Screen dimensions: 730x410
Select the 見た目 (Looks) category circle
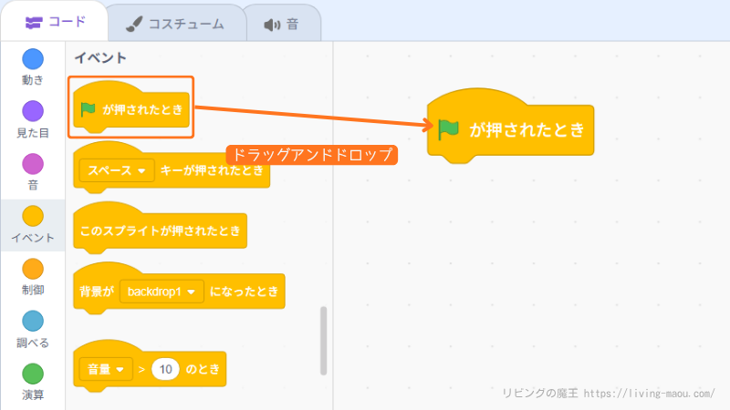(x=33, y=111)
